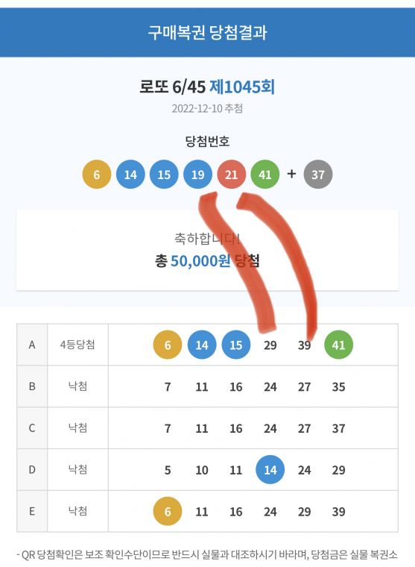
Task: Click the blue winning ball 19
Action: tap(197, 175)
